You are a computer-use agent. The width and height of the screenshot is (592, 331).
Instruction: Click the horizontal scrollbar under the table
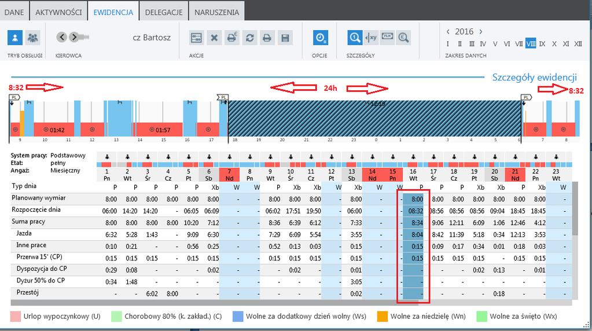tap(215, 303)
